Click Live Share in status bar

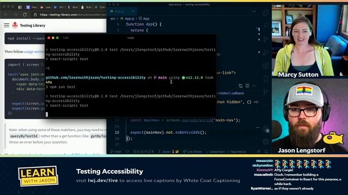click(192, 152)
